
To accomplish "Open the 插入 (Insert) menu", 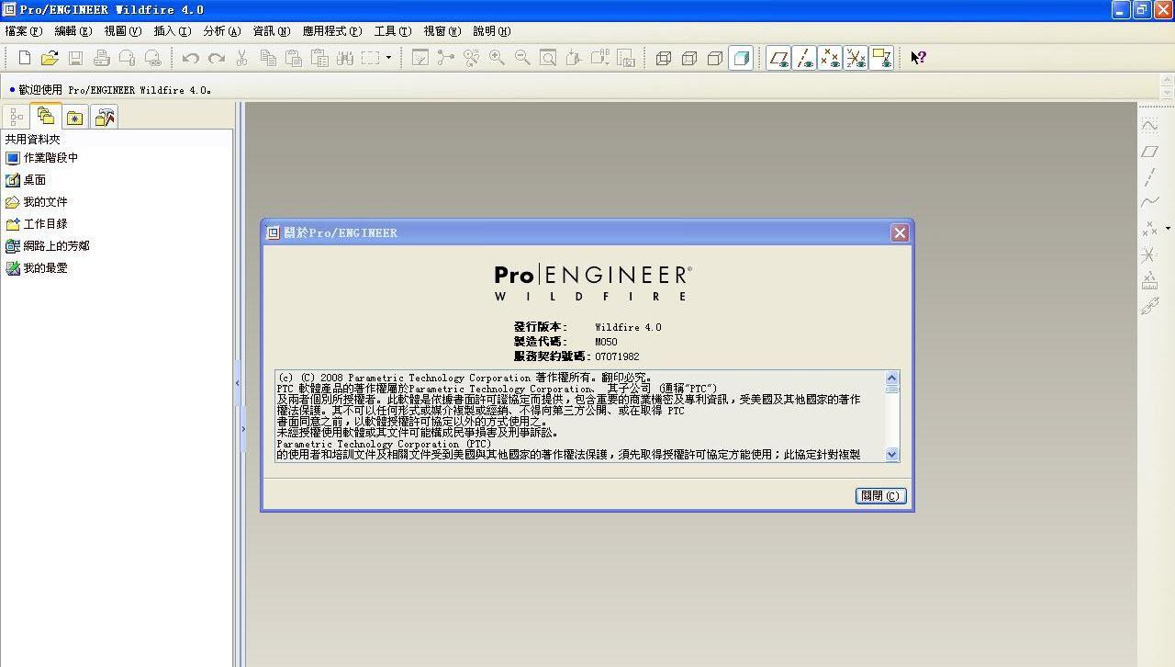I will tap(172, 31).
